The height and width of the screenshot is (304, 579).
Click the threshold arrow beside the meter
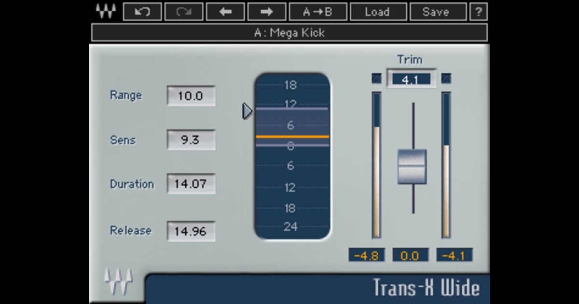tap(247, 111)
